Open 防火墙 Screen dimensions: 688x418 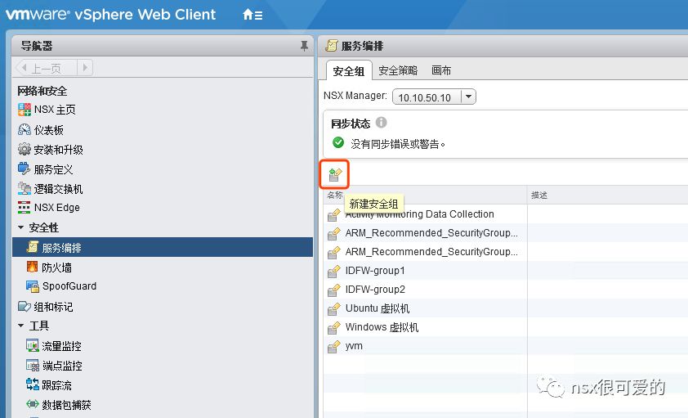56,267
